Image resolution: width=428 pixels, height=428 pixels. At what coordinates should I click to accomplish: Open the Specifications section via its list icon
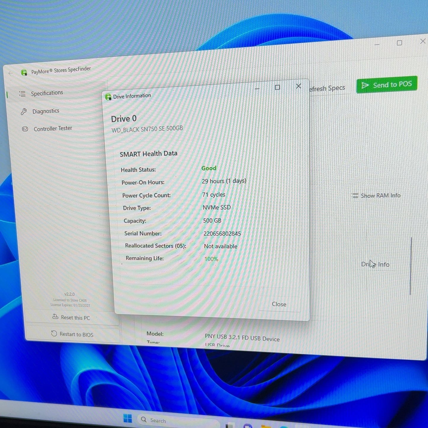click(22, 94)
